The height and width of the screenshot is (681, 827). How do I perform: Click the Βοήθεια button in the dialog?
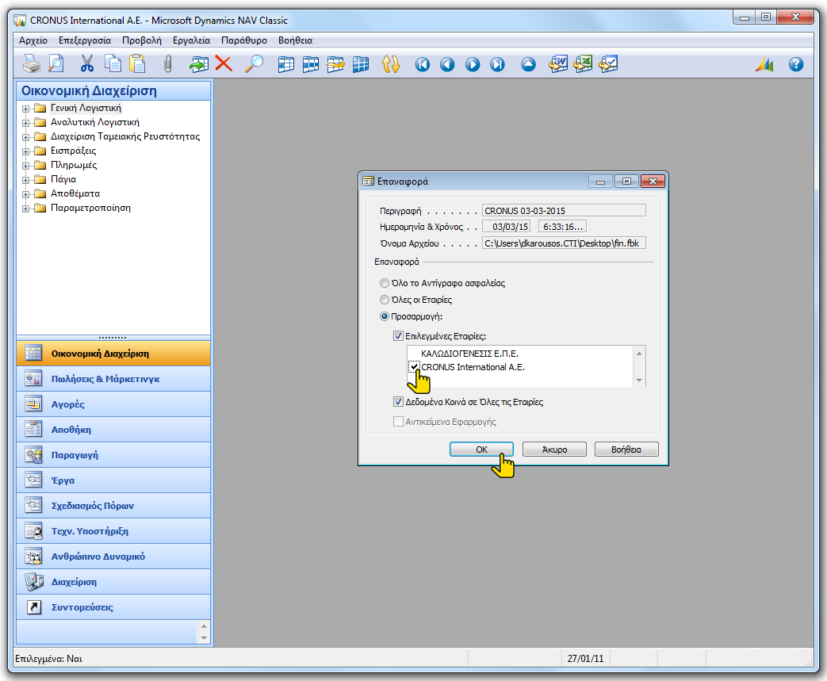[626, 450]
